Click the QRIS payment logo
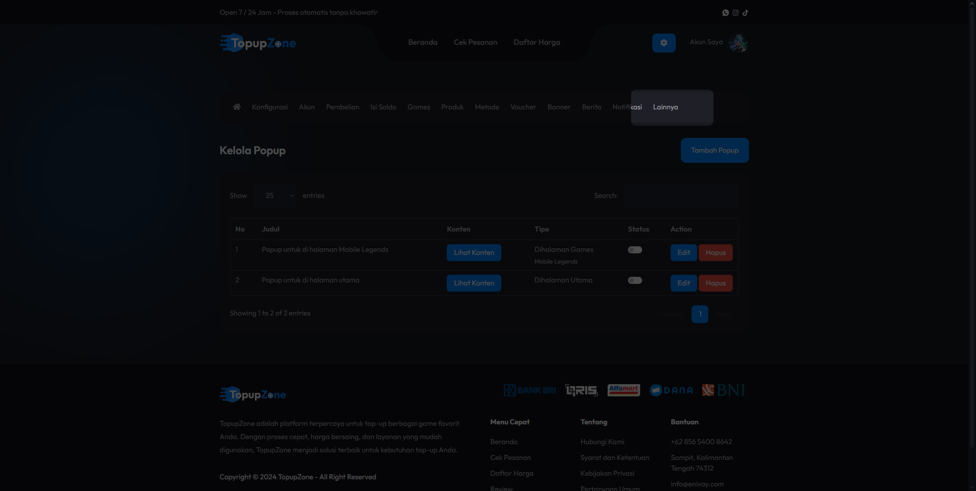 (x=582, y=390)
